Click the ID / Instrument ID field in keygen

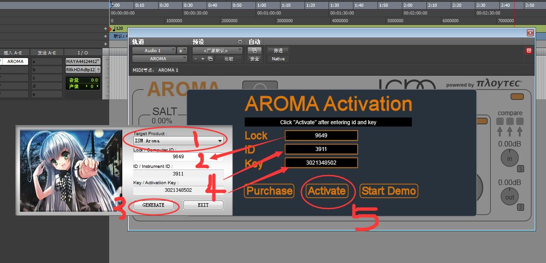[x=179, y=174]
